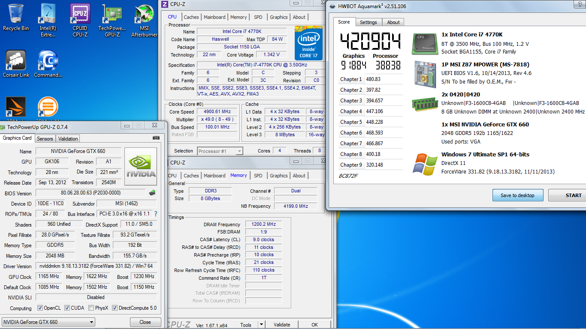Switch to Sensors tab in GPU-Z

(45, 138)
